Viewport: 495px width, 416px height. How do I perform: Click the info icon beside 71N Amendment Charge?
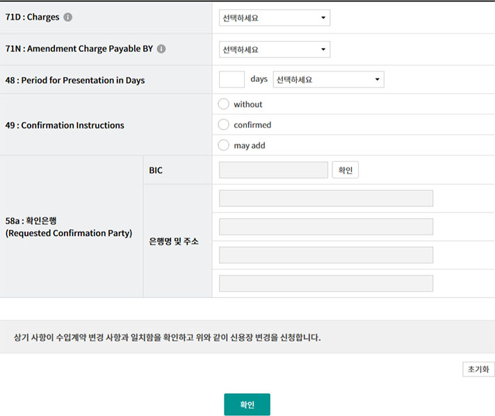pos(161,49)
